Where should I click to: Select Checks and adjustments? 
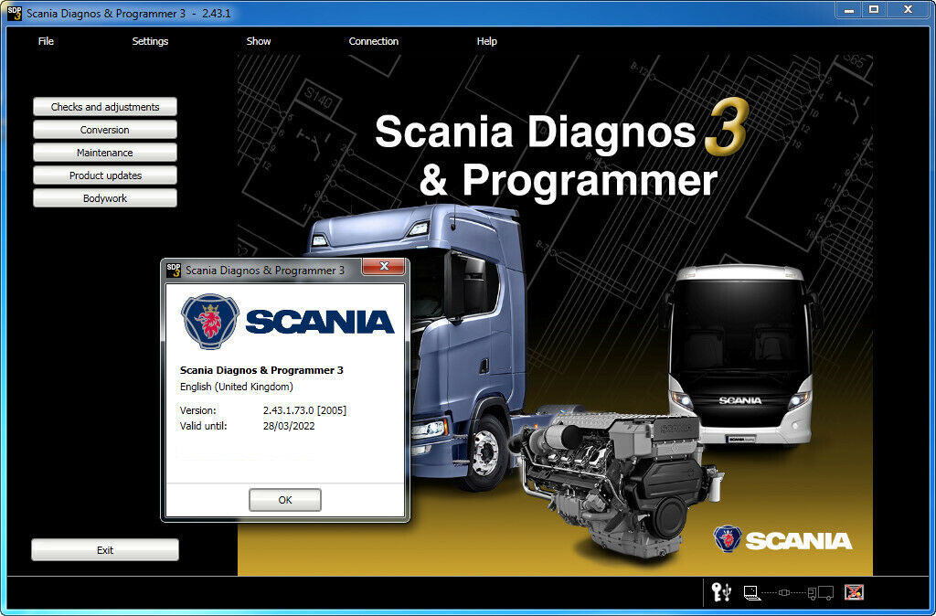(x=105, y=107)
